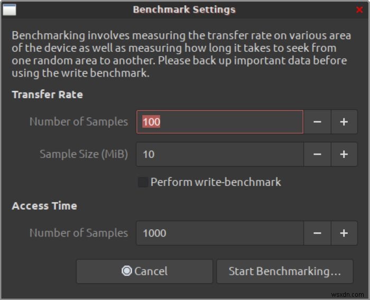Click the benchmarking description paragraph

[x=180, y=54]
